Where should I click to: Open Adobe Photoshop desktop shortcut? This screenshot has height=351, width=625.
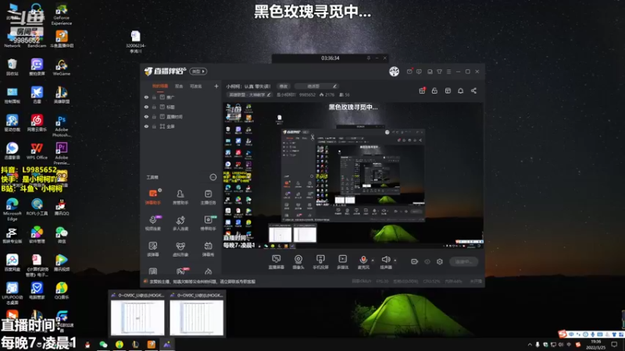coord(62,126)
